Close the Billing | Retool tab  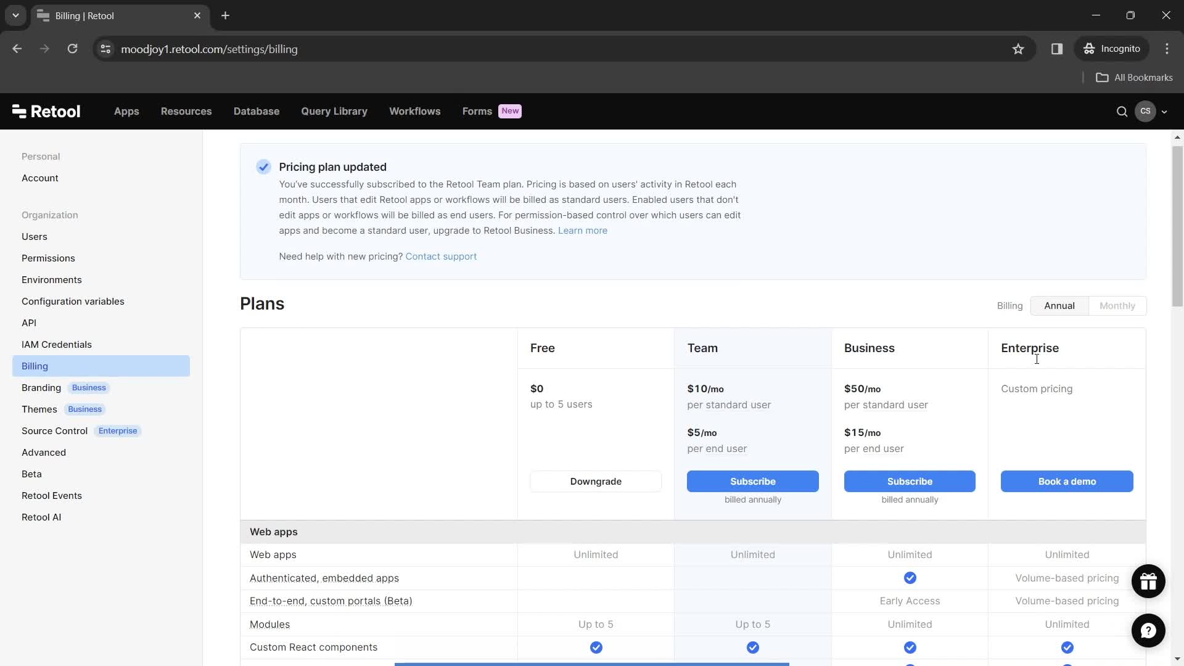(x=197, y=15)
